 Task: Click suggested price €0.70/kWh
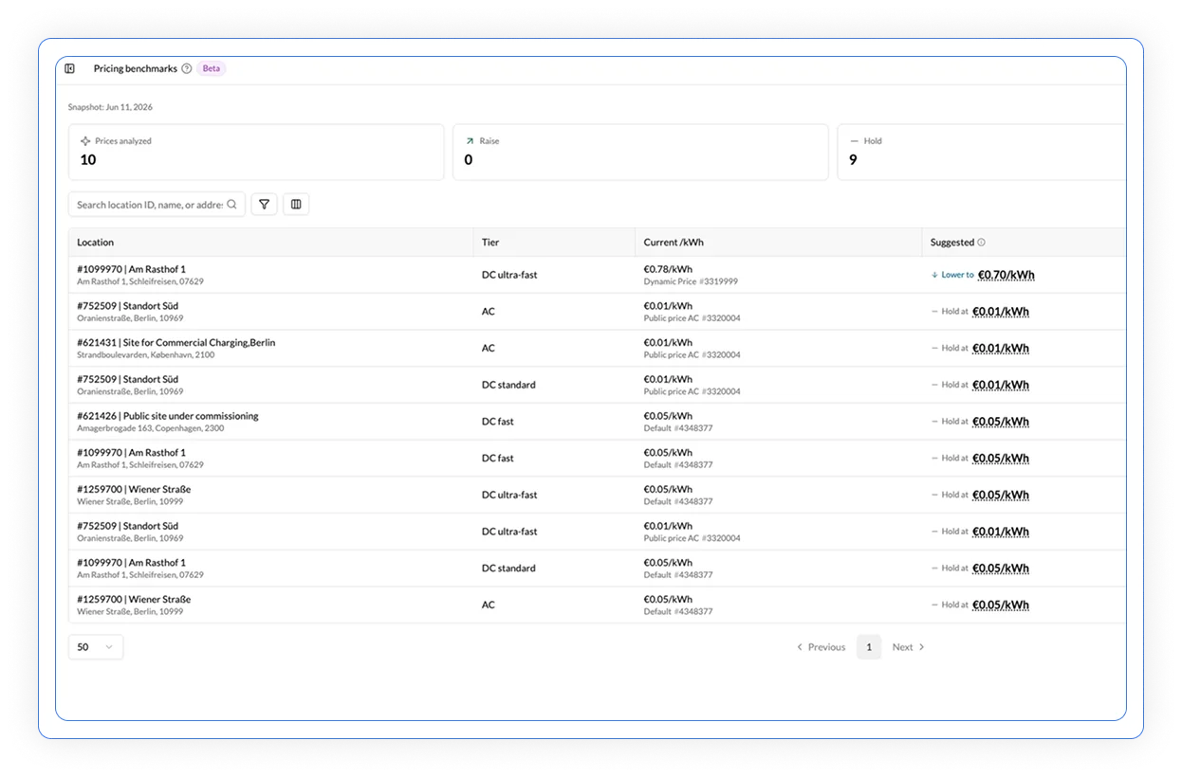(1007, 276)
